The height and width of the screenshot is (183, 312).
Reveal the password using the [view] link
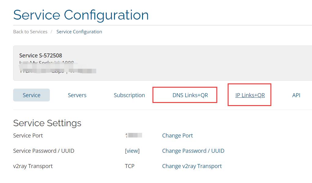[132, 151]
